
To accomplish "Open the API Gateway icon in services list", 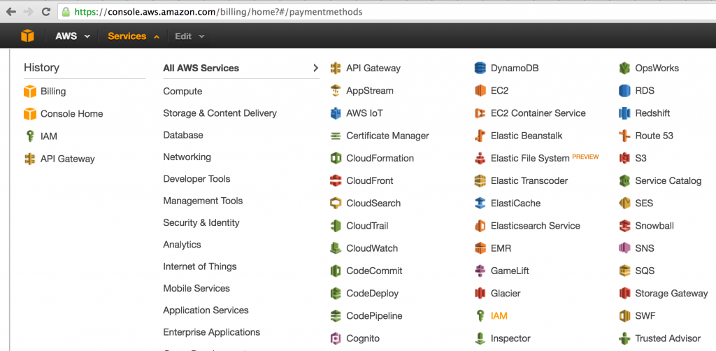I will 336,69.
